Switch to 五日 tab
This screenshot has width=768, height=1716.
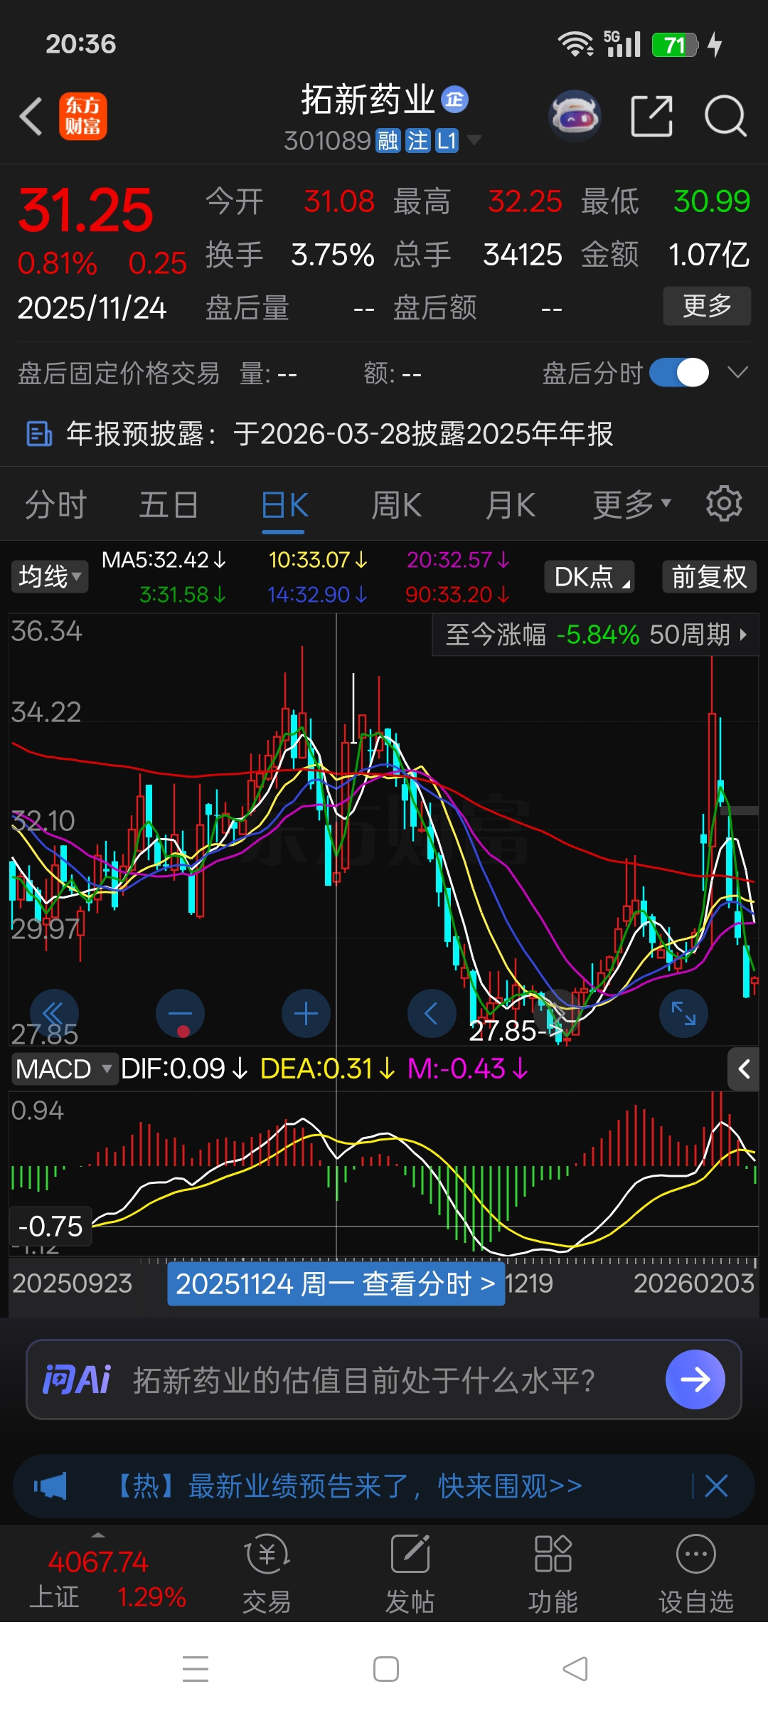(x=169, y=506)
